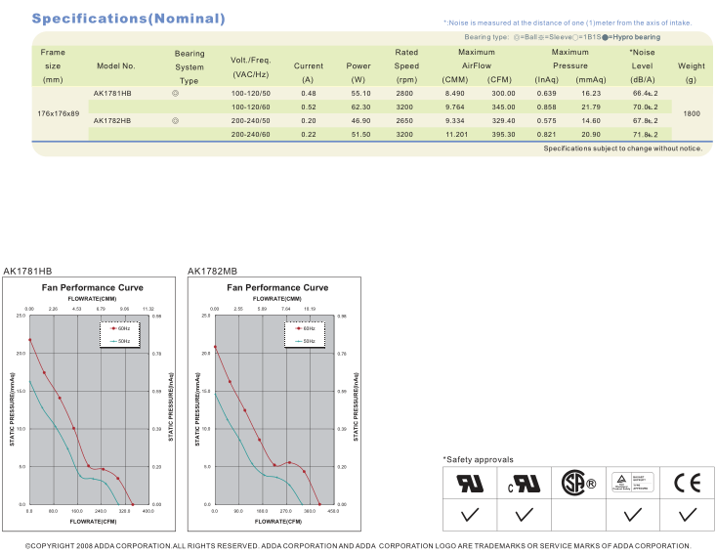Click power value 62.30
Image resolution: width=716 pixels, height=553 pixels.
(x=360, y=106)
